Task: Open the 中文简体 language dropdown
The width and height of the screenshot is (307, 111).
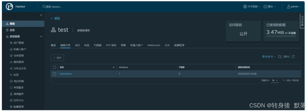Action: coord(252,6)
